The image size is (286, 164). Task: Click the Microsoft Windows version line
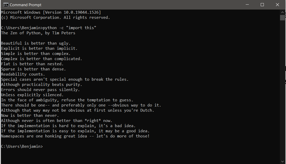pos(51,12)
